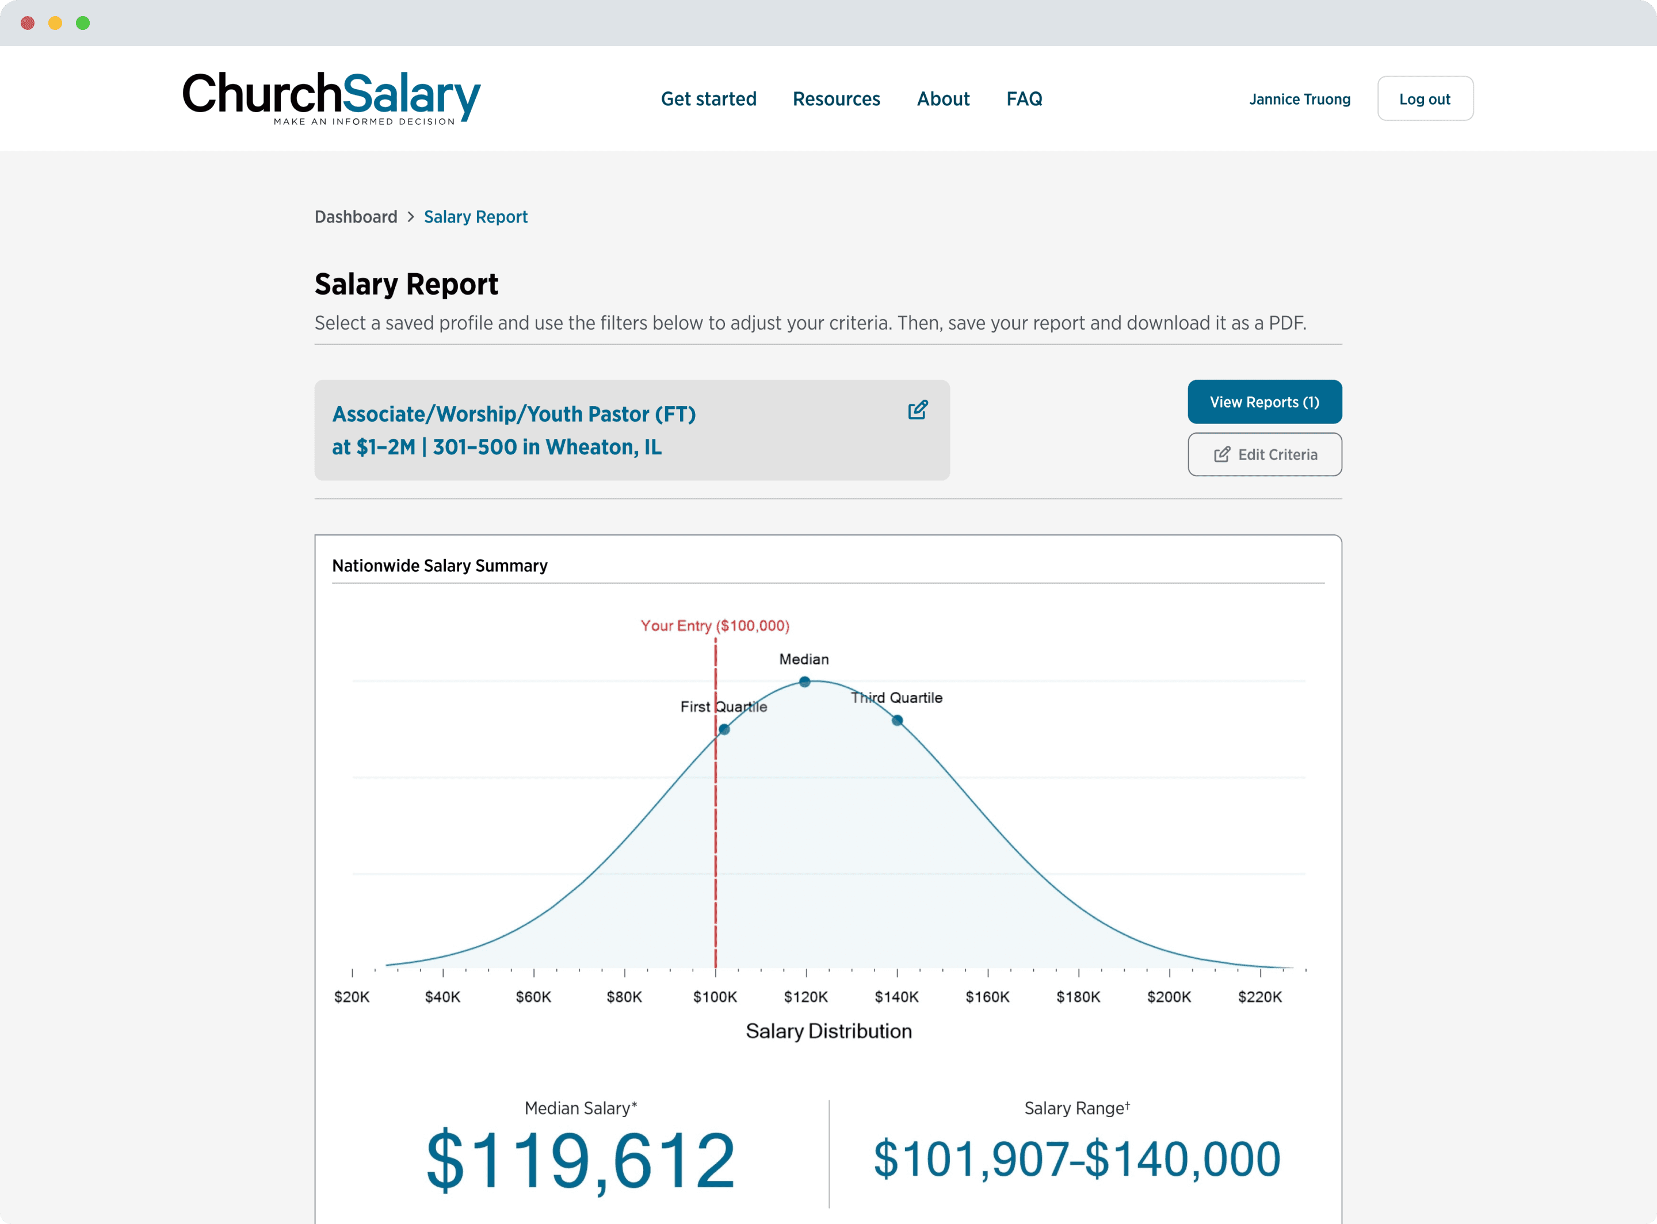The image size is (1657, 1224).
Task: Open the Resources navigation link
Action: [x=836, y=98]
